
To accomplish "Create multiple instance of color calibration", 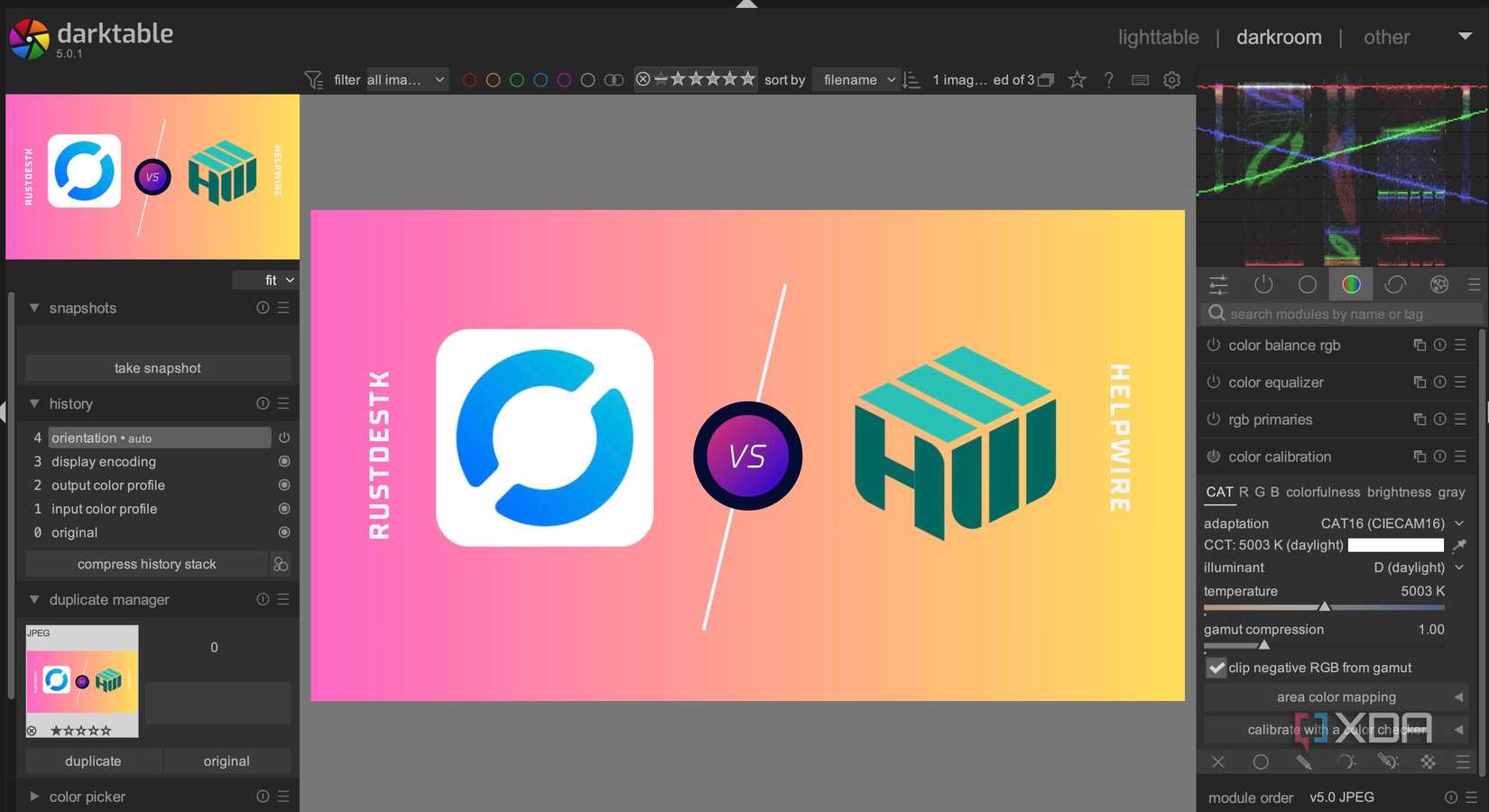I will [x=1420, y=457].
